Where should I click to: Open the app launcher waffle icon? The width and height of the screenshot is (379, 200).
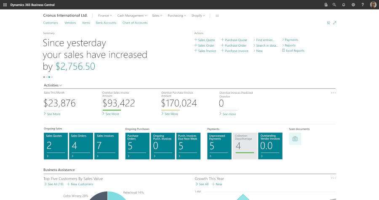[5, 5]
